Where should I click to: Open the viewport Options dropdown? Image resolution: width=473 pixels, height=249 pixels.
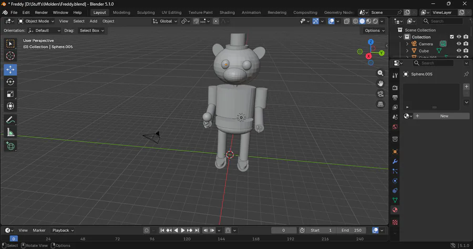(x=374, y=30)
